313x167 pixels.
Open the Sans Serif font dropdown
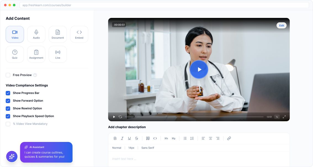click(x=148, y=148)
